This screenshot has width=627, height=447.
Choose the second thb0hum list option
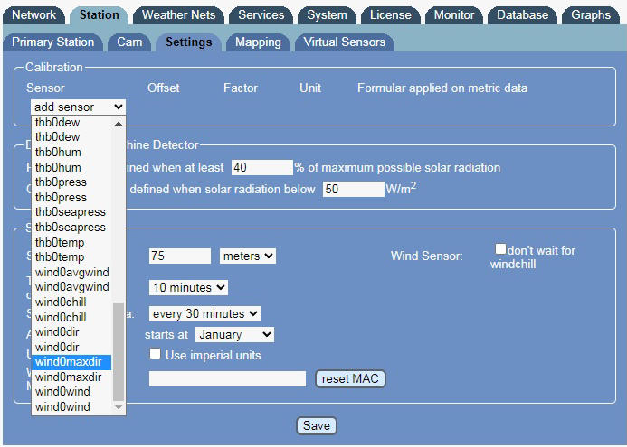tap(71, 167)
